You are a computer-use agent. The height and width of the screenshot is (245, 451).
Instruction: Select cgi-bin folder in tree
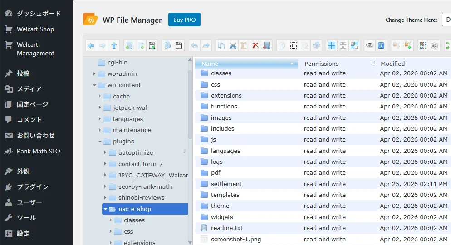(118, 63)
